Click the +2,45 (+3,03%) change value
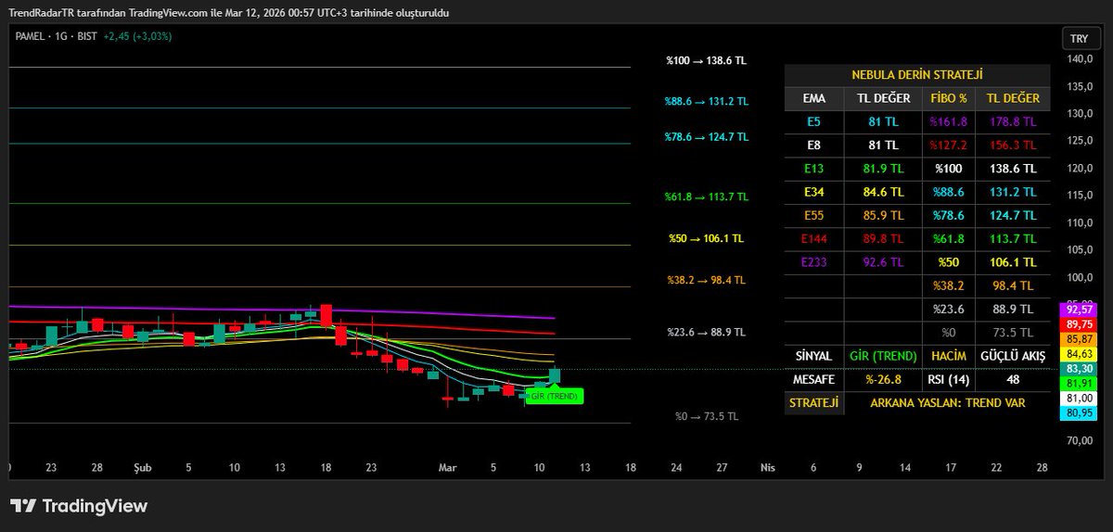Viewport: 1113px width, 532px height. point(136,36)
